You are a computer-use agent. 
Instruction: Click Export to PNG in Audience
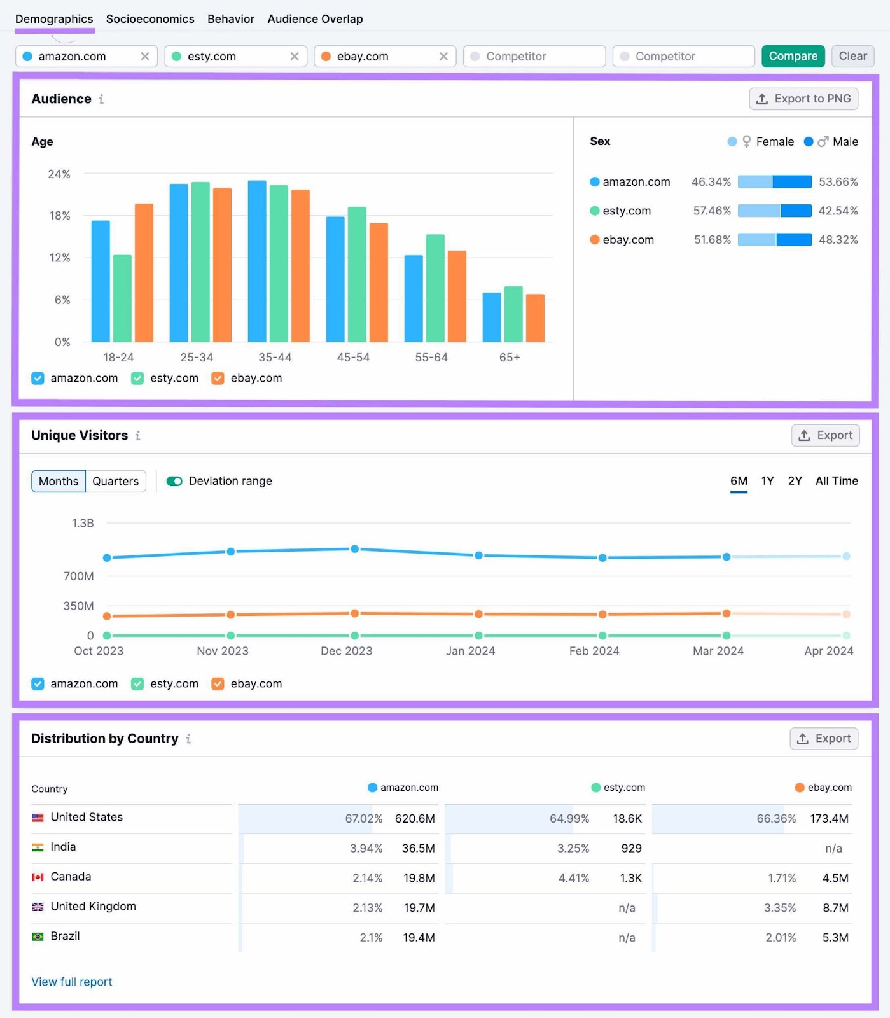[x=803, y=99]
